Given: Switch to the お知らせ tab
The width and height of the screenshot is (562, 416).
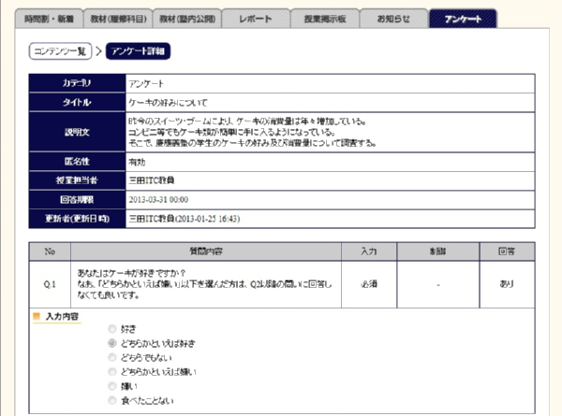Looking at the screenshot, I should [392, 18].
